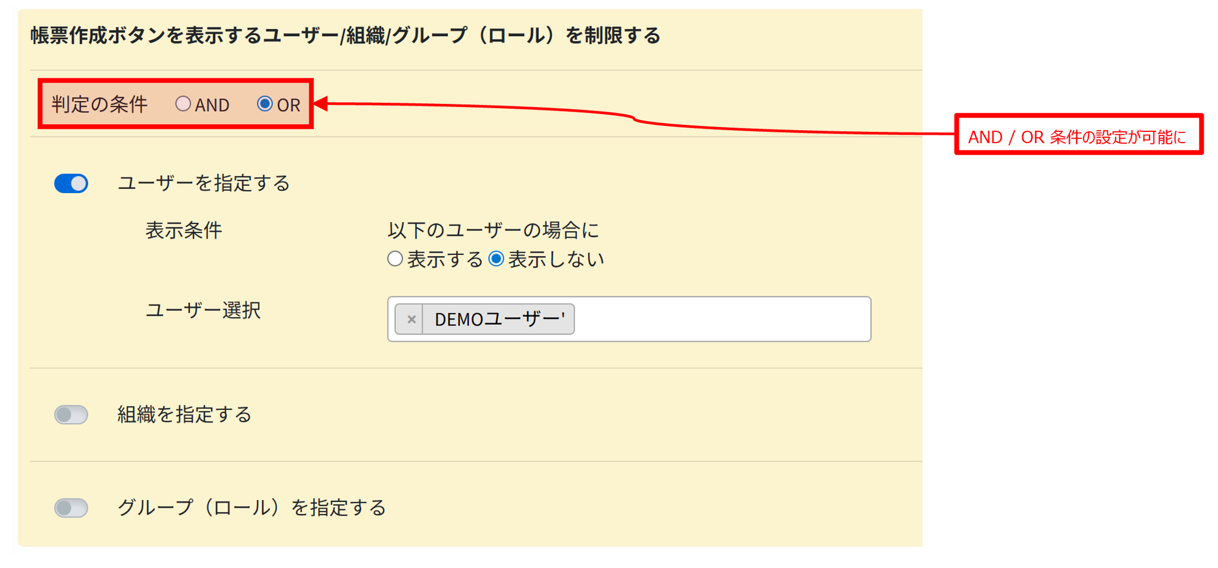1218x568 pixels.
Task: Enable the 組織を指定する switch
Action: (x=71, y=415)
